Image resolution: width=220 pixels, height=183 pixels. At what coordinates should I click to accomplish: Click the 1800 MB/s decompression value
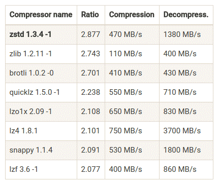182,150
